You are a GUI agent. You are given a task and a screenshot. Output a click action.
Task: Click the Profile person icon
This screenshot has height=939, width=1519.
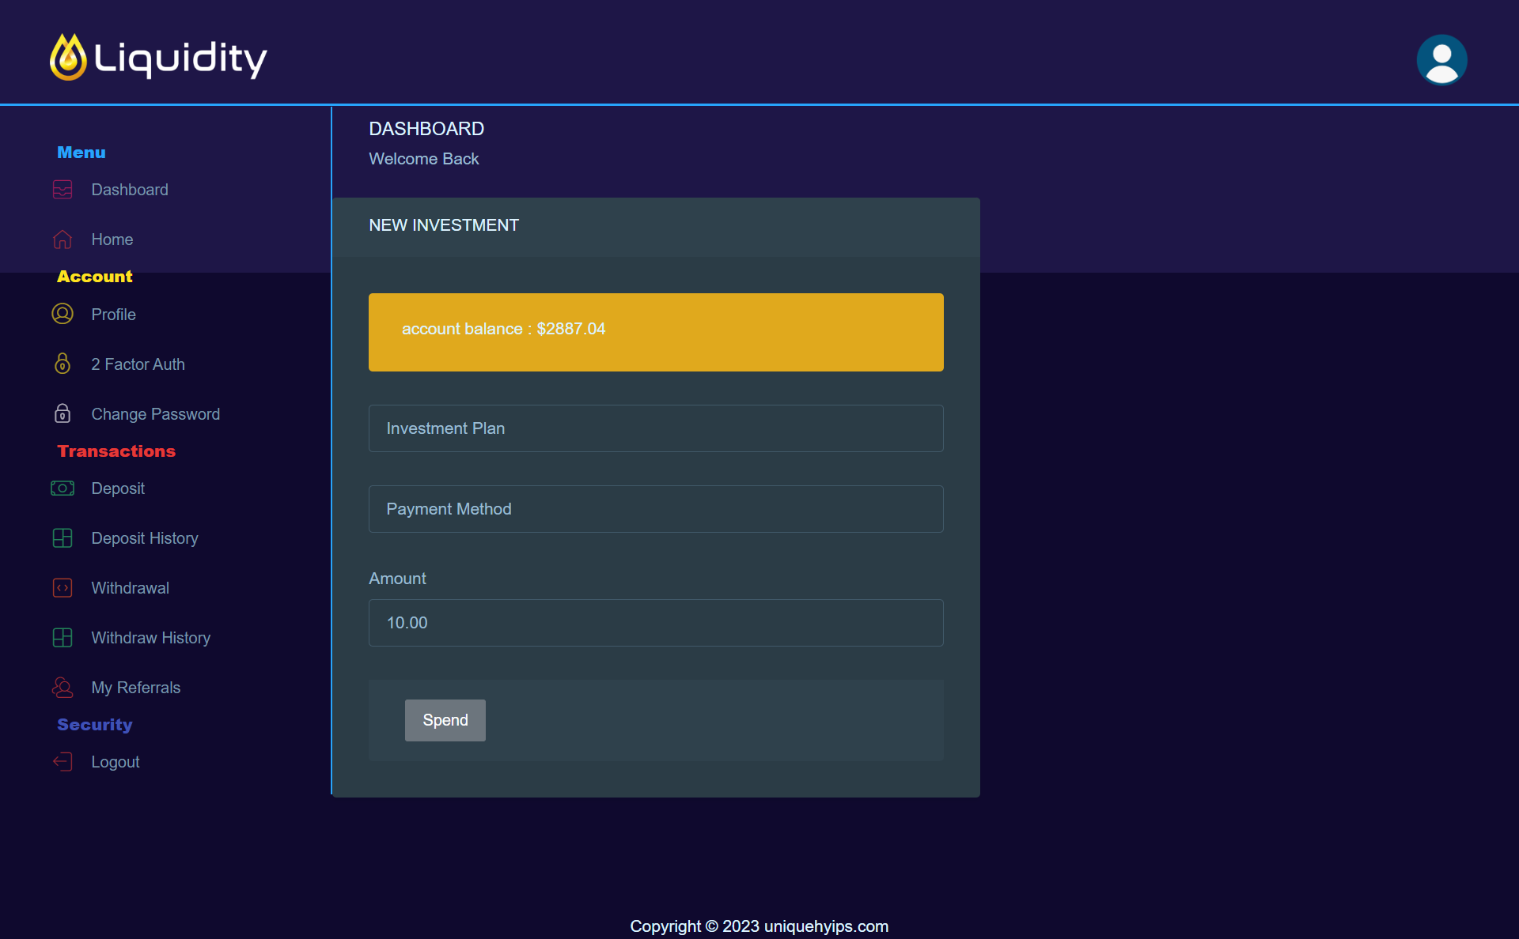point(63,314)
